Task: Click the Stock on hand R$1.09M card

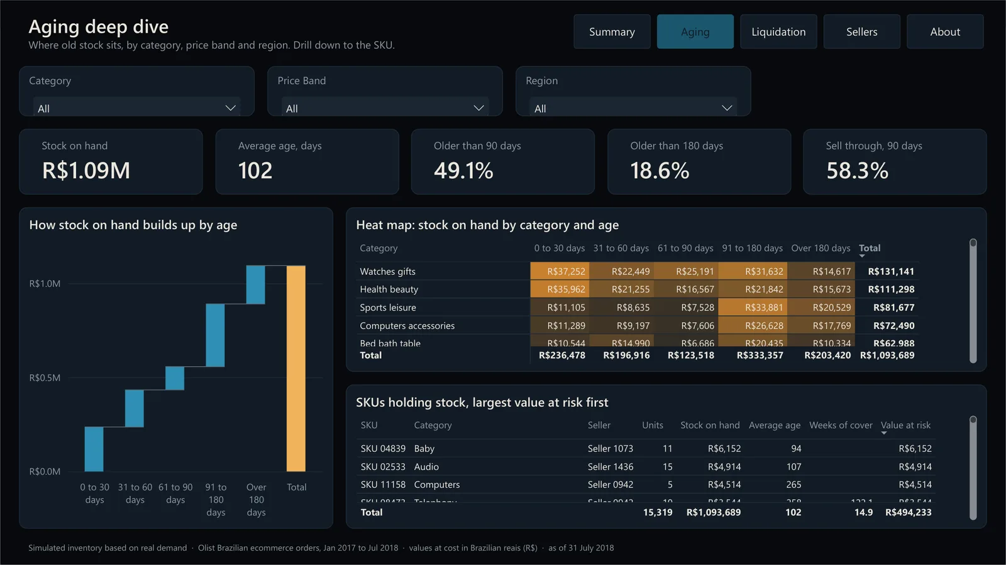Action: pyautogui.click(x=111, y=161)
